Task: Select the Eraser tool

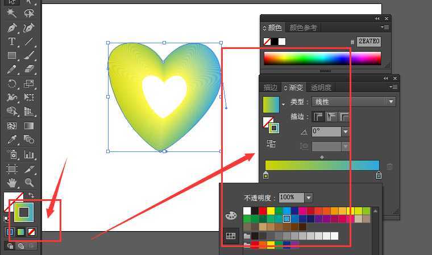Action: click(29, 69)
